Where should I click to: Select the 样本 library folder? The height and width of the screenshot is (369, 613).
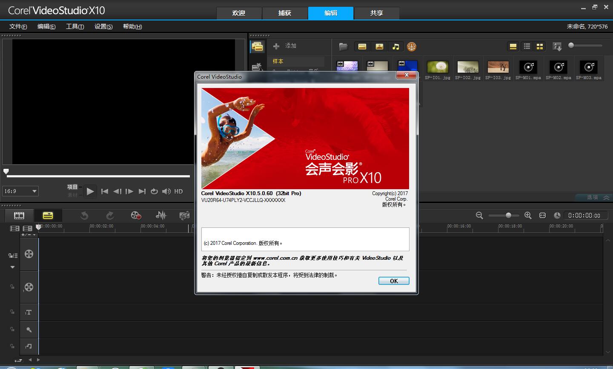(296, 61)
